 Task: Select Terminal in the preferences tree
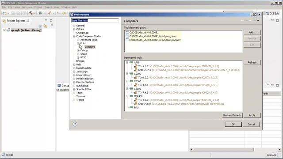(80, 96)
